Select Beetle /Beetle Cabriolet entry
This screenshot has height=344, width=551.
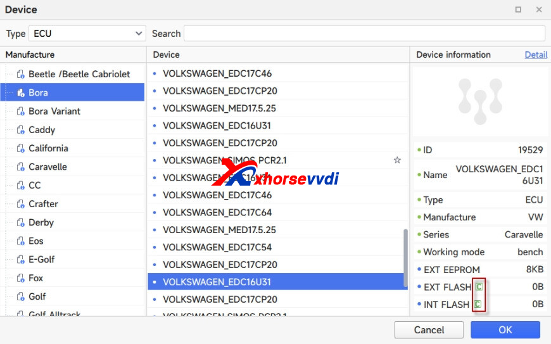(72, 74)
